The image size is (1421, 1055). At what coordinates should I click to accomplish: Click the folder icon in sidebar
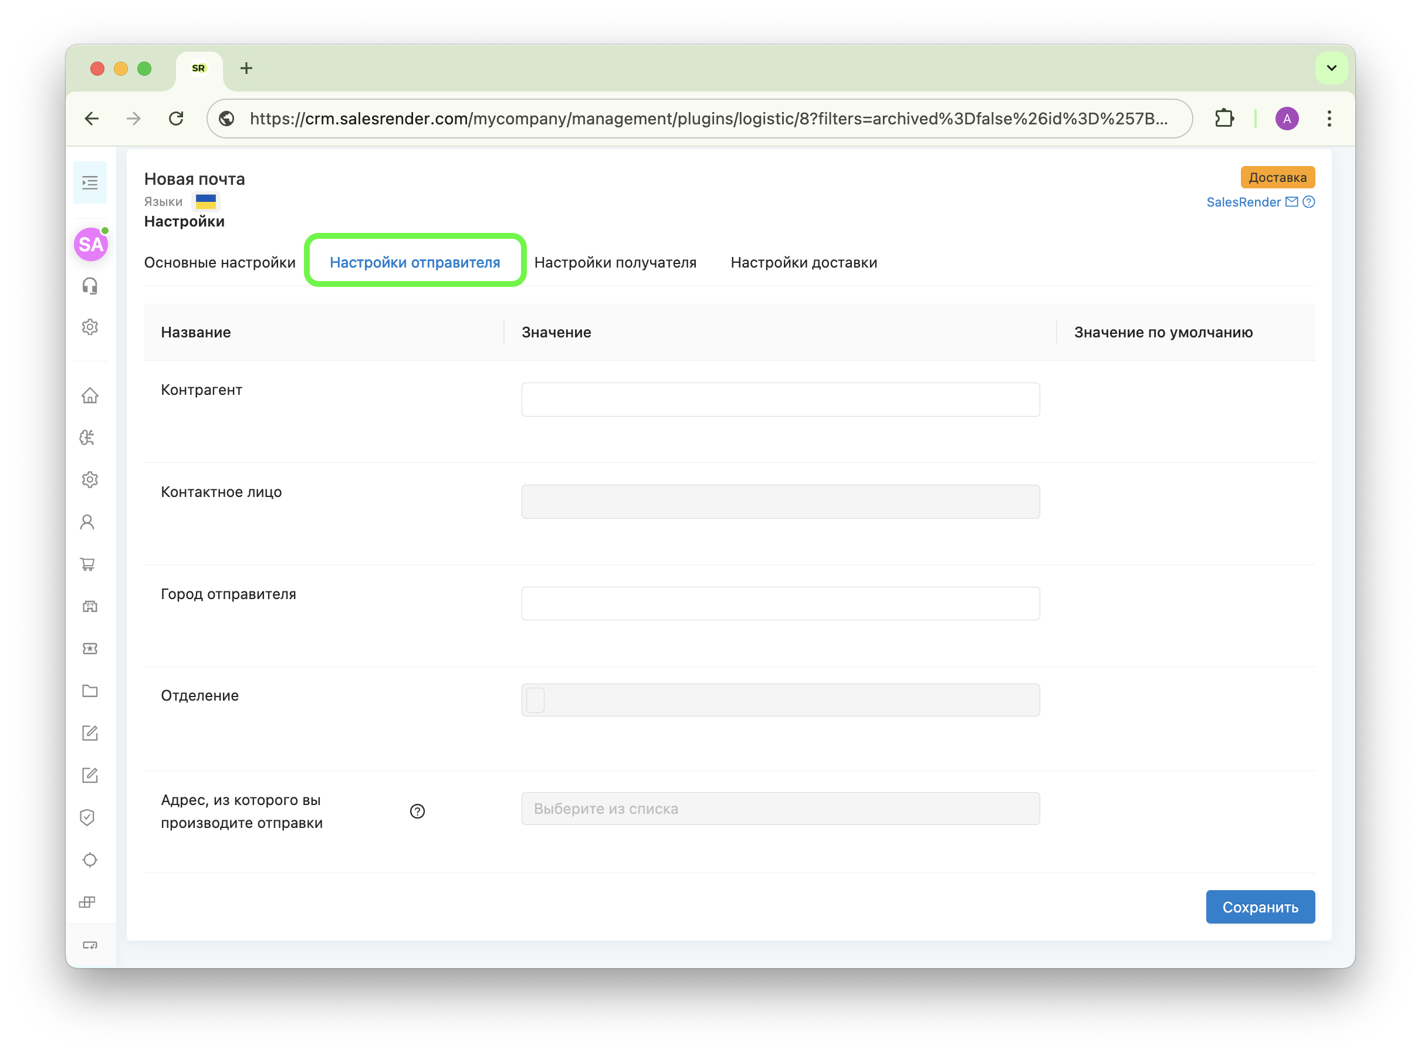(x=90, y=691)
